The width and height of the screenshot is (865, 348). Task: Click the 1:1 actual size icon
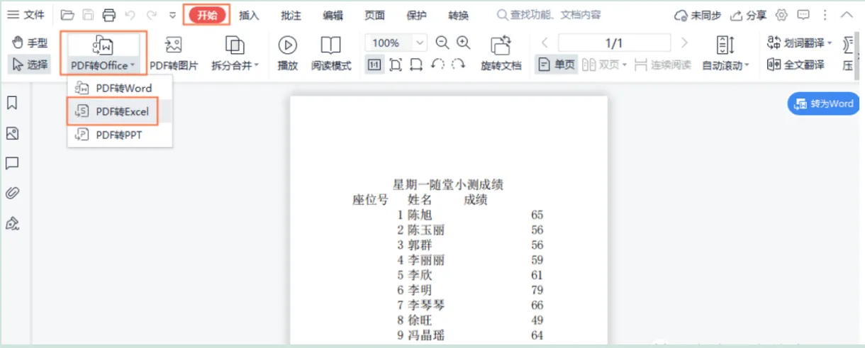374,64
